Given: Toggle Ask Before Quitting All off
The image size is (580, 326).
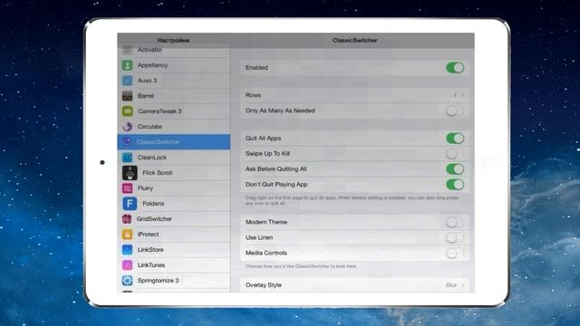Looking at the screenshot, I should click(455, 169).
